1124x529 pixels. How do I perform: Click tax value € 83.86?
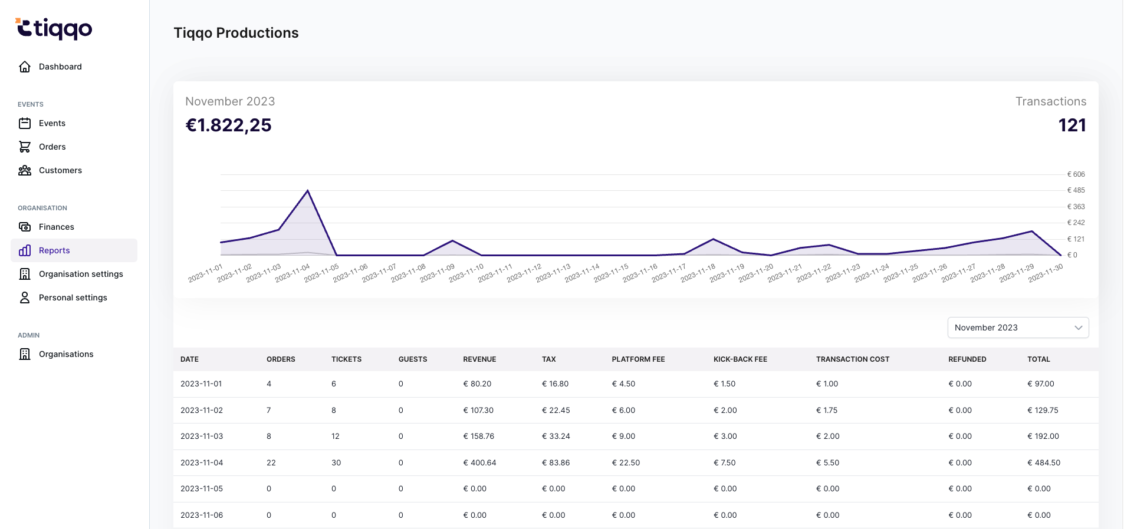coord(556,462)
